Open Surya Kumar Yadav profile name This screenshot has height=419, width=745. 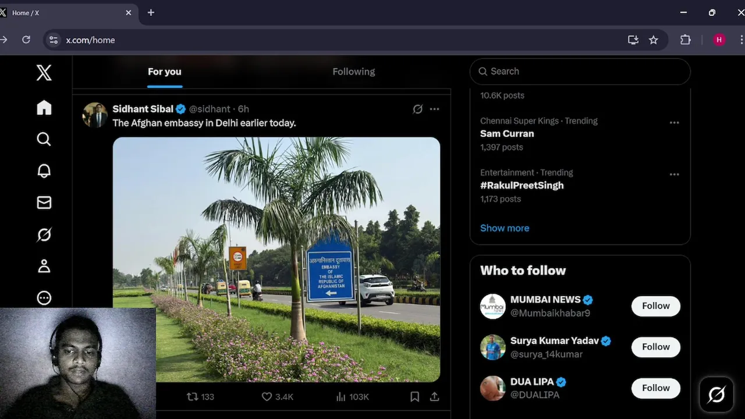point(555,341)
